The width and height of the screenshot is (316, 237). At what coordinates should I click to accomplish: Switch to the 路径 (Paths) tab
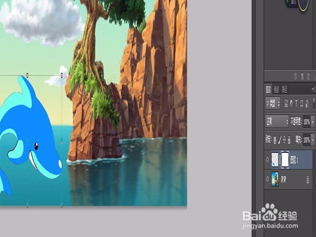pos(284,90)
